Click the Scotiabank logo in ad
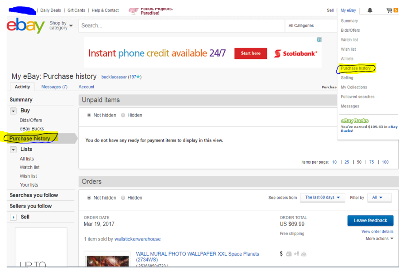The height and width of the screenshot is (271, 401). click(x=295, y=53)
